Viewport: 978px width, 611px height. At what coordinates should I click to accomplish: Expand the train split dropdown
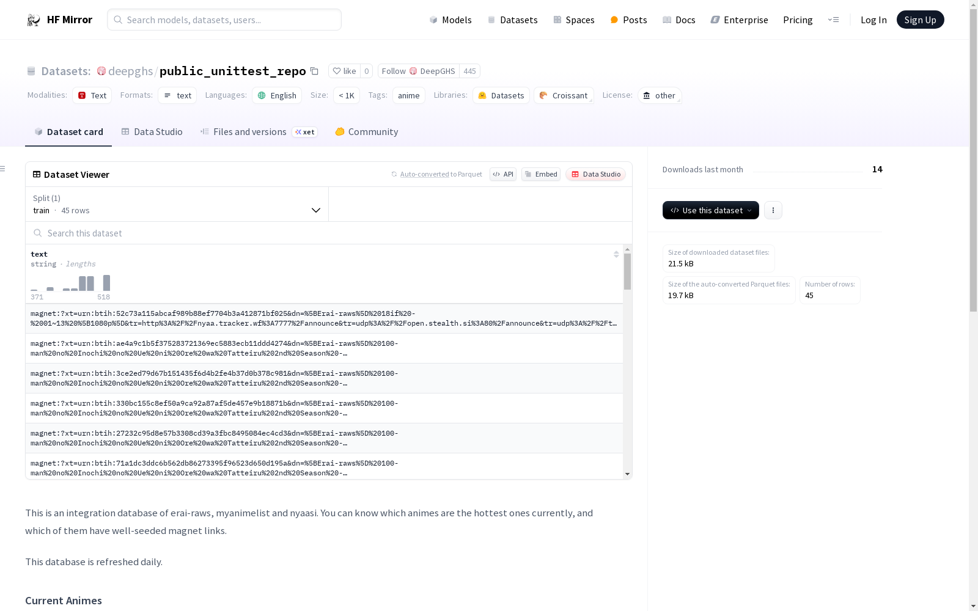pyautogui.click(x=177, y=204)
